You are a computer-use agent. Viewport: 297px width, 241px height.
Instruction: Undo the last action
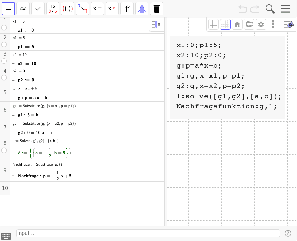[x=243, y=9]
